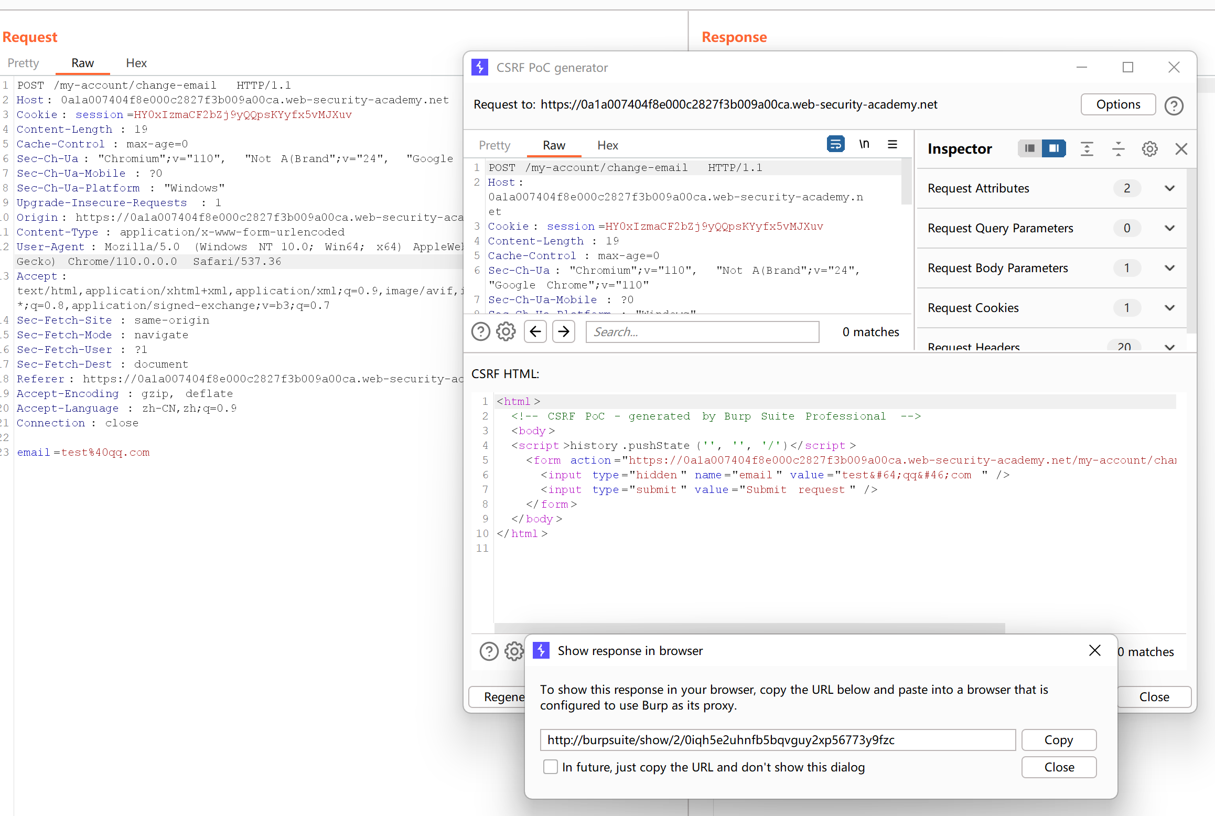Click the previous match arrow button
1215x816 pixels.
click(x=535, y=331)
